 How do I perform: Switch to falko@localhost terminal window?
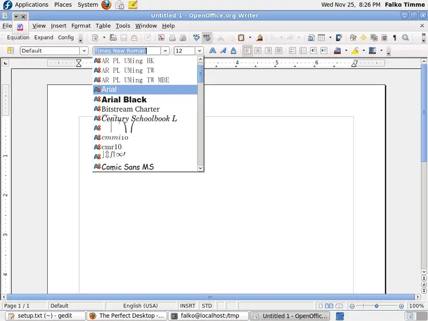coord(208,316)
